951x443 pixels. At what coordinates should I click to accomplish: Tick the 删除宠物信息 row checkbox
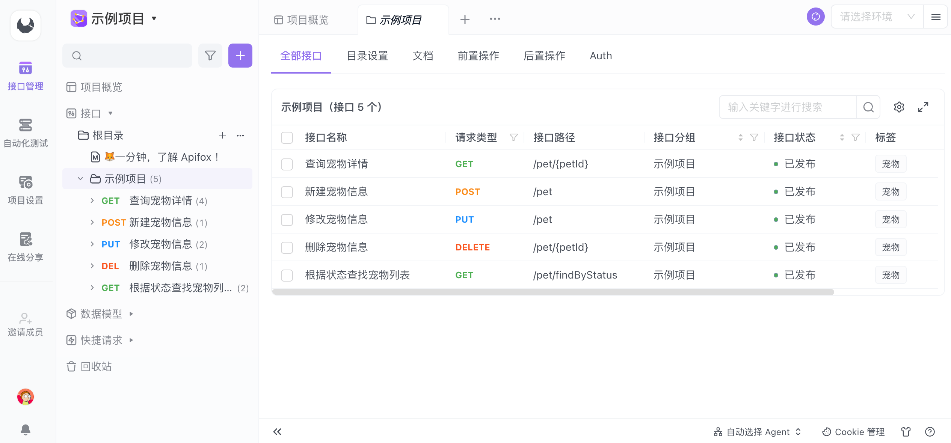287,247
